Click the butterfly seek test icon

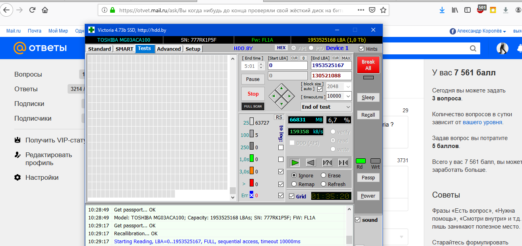click(343, 162)
